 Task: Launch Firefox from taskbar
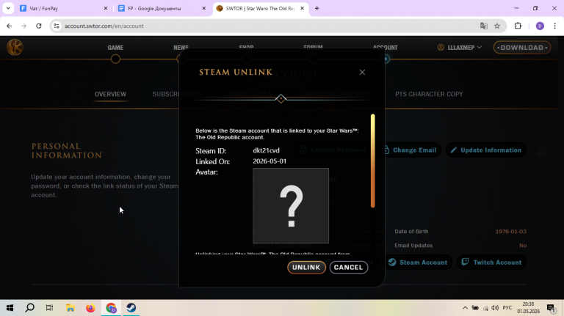pos(90,308)
